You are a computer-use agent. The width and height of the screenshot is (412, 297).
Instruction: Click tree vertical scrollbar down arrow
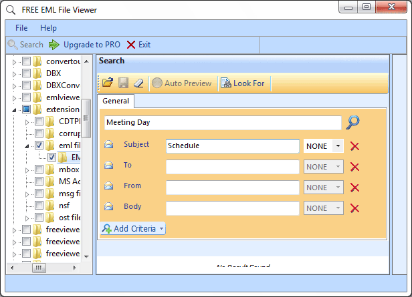pyautogui.click(x=86, y=257)
